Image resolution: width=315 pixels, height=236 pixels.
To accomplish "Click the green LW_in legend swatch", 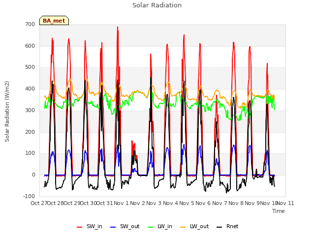I will 151,227.
